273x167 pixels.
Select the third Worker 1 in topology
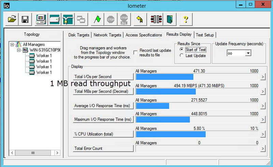coord(44,67)
